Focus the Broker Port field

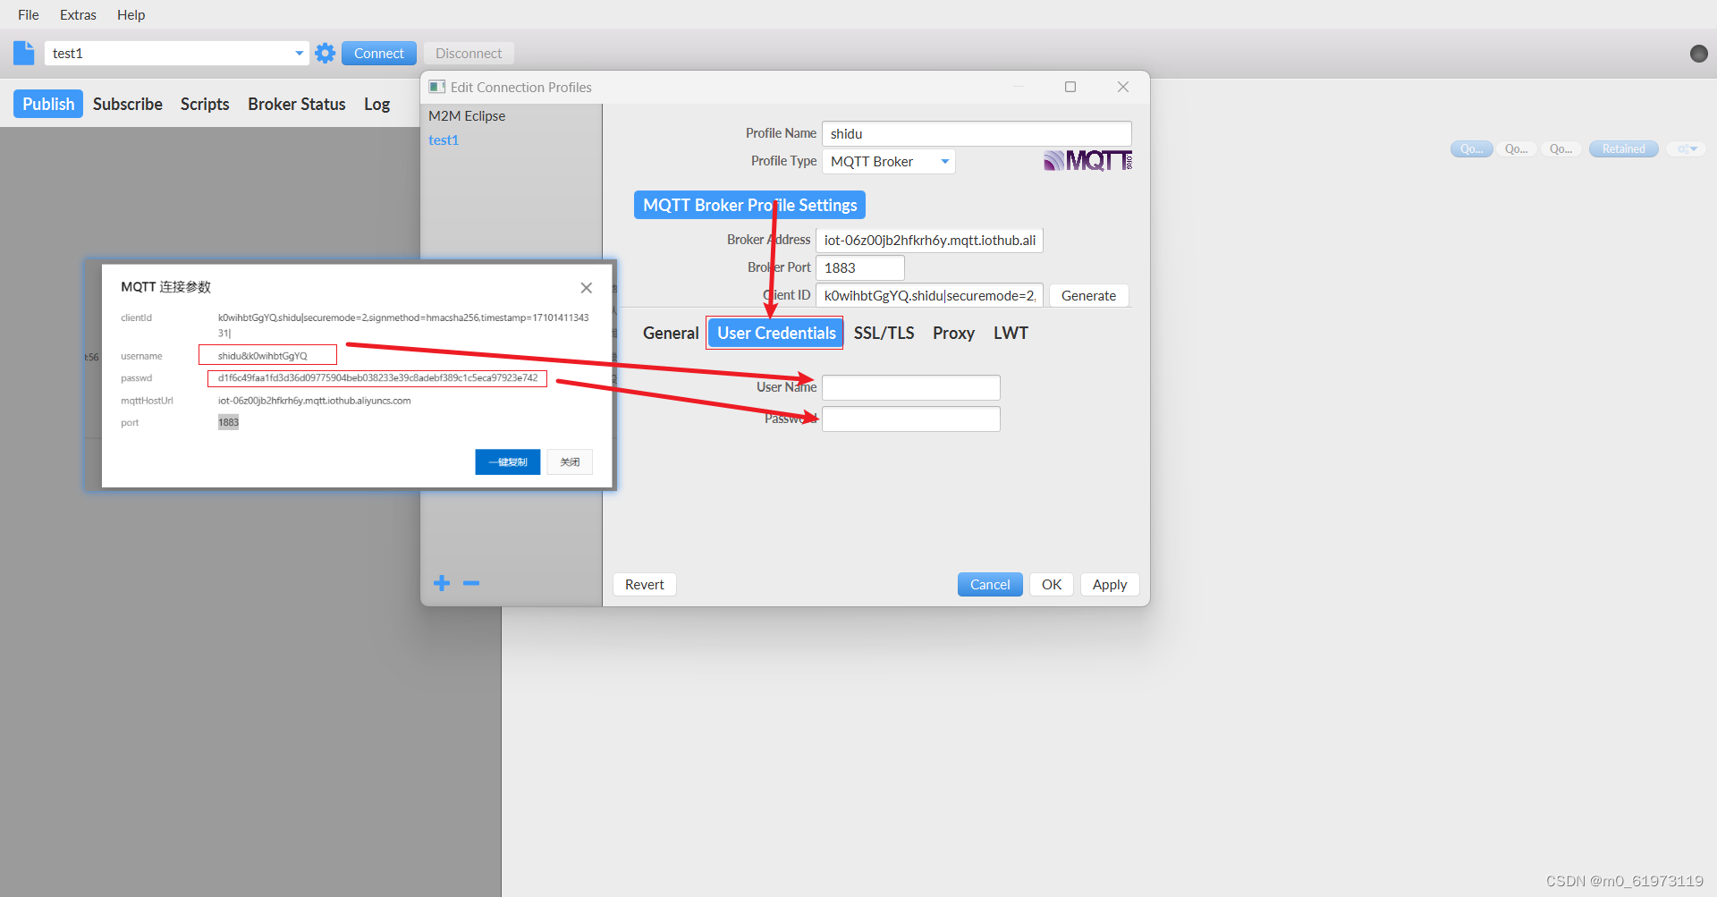click(860, 267)
